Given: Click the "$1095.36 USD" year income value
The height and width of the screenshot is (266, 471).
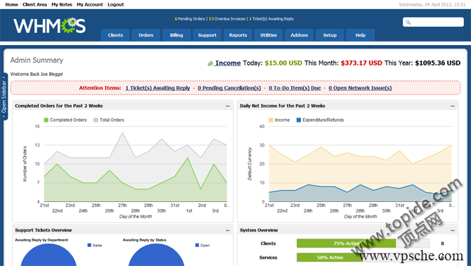Looking at the screenshot, I should point(438,63).
